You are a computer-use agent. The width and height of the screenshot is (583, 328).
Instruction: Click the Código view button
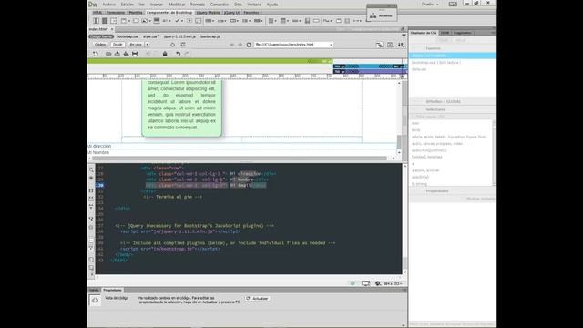coord(99,45)
